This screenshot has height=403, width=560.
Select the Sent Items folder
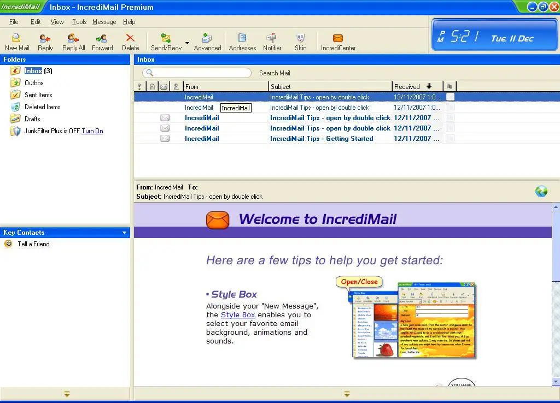38,95
